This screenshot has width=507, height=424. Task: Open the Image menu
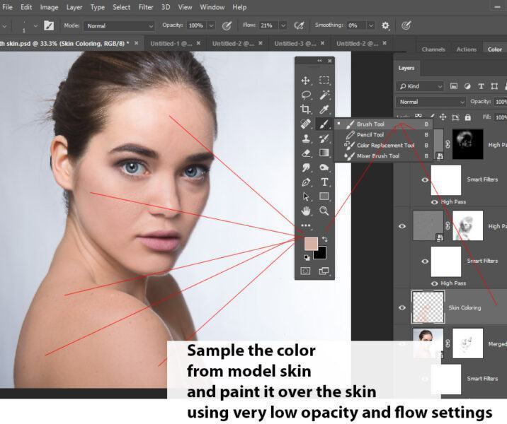click(49, 7)
